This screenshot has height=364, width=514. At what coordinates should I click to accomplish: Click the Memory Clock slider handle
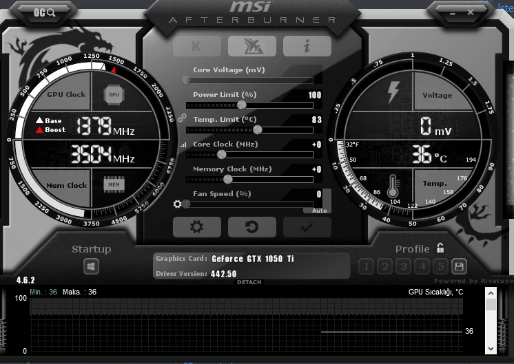[x=228, y=180]
